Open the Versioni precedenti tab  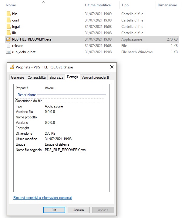tap(95, 78)
